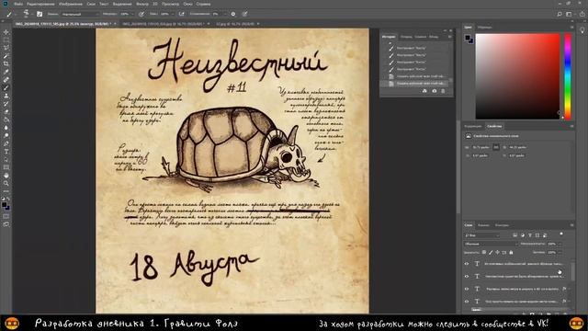This screenshot has width=588, height=331.
Task: Hide the third text layer using eye icon
Action: point(467,289)
